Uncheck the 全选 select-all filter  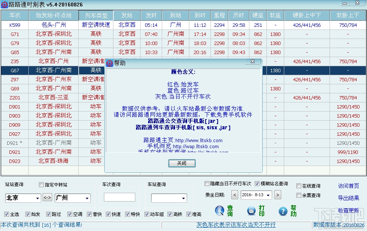[6, 214]
